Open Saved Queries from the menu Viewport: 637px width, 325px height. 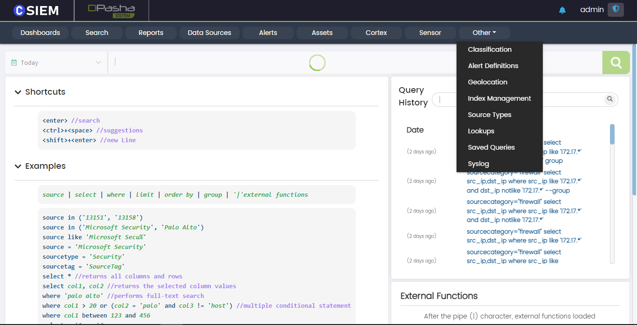coord(491,147)
